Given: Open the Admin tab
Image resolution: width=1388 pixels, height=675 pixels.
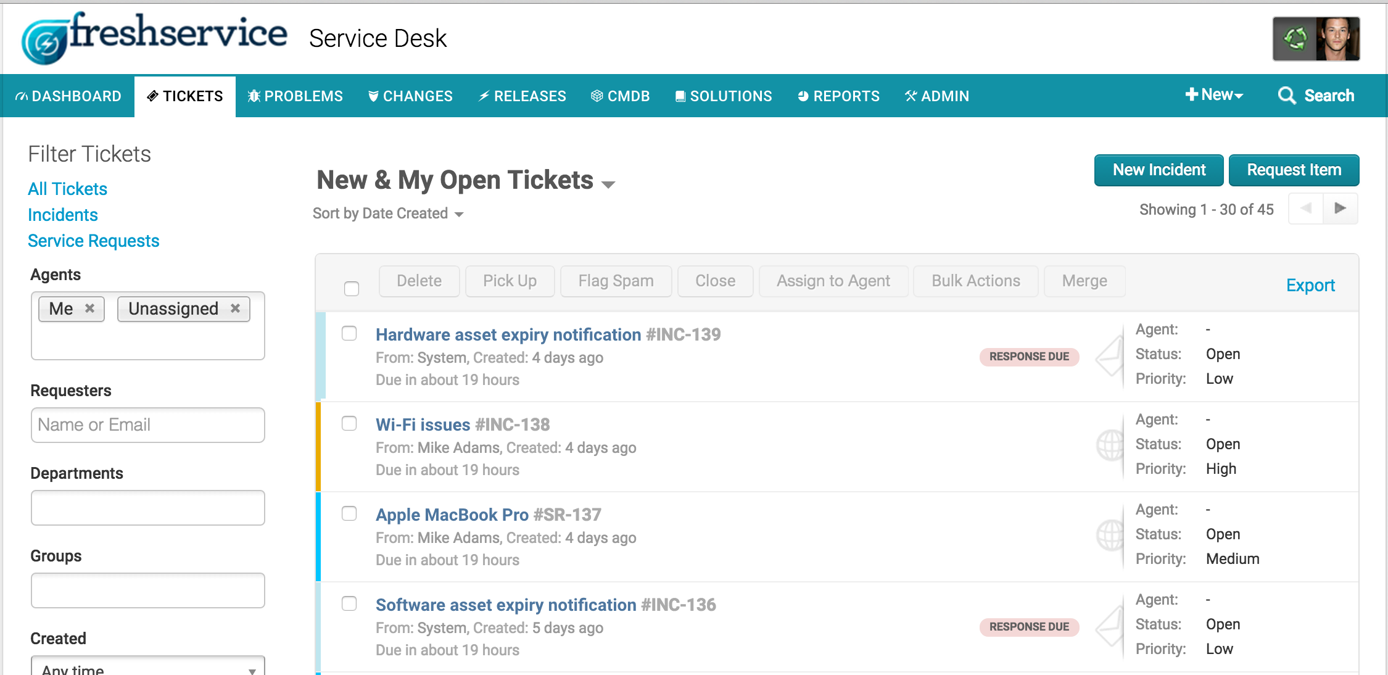Looking at the screenshot, I should pos(937,96).
